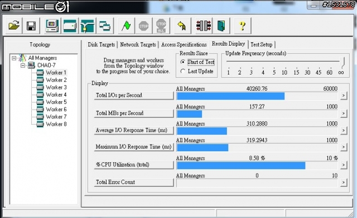
Task: Select Worker 4 in topology
Action: coord(56,95)
